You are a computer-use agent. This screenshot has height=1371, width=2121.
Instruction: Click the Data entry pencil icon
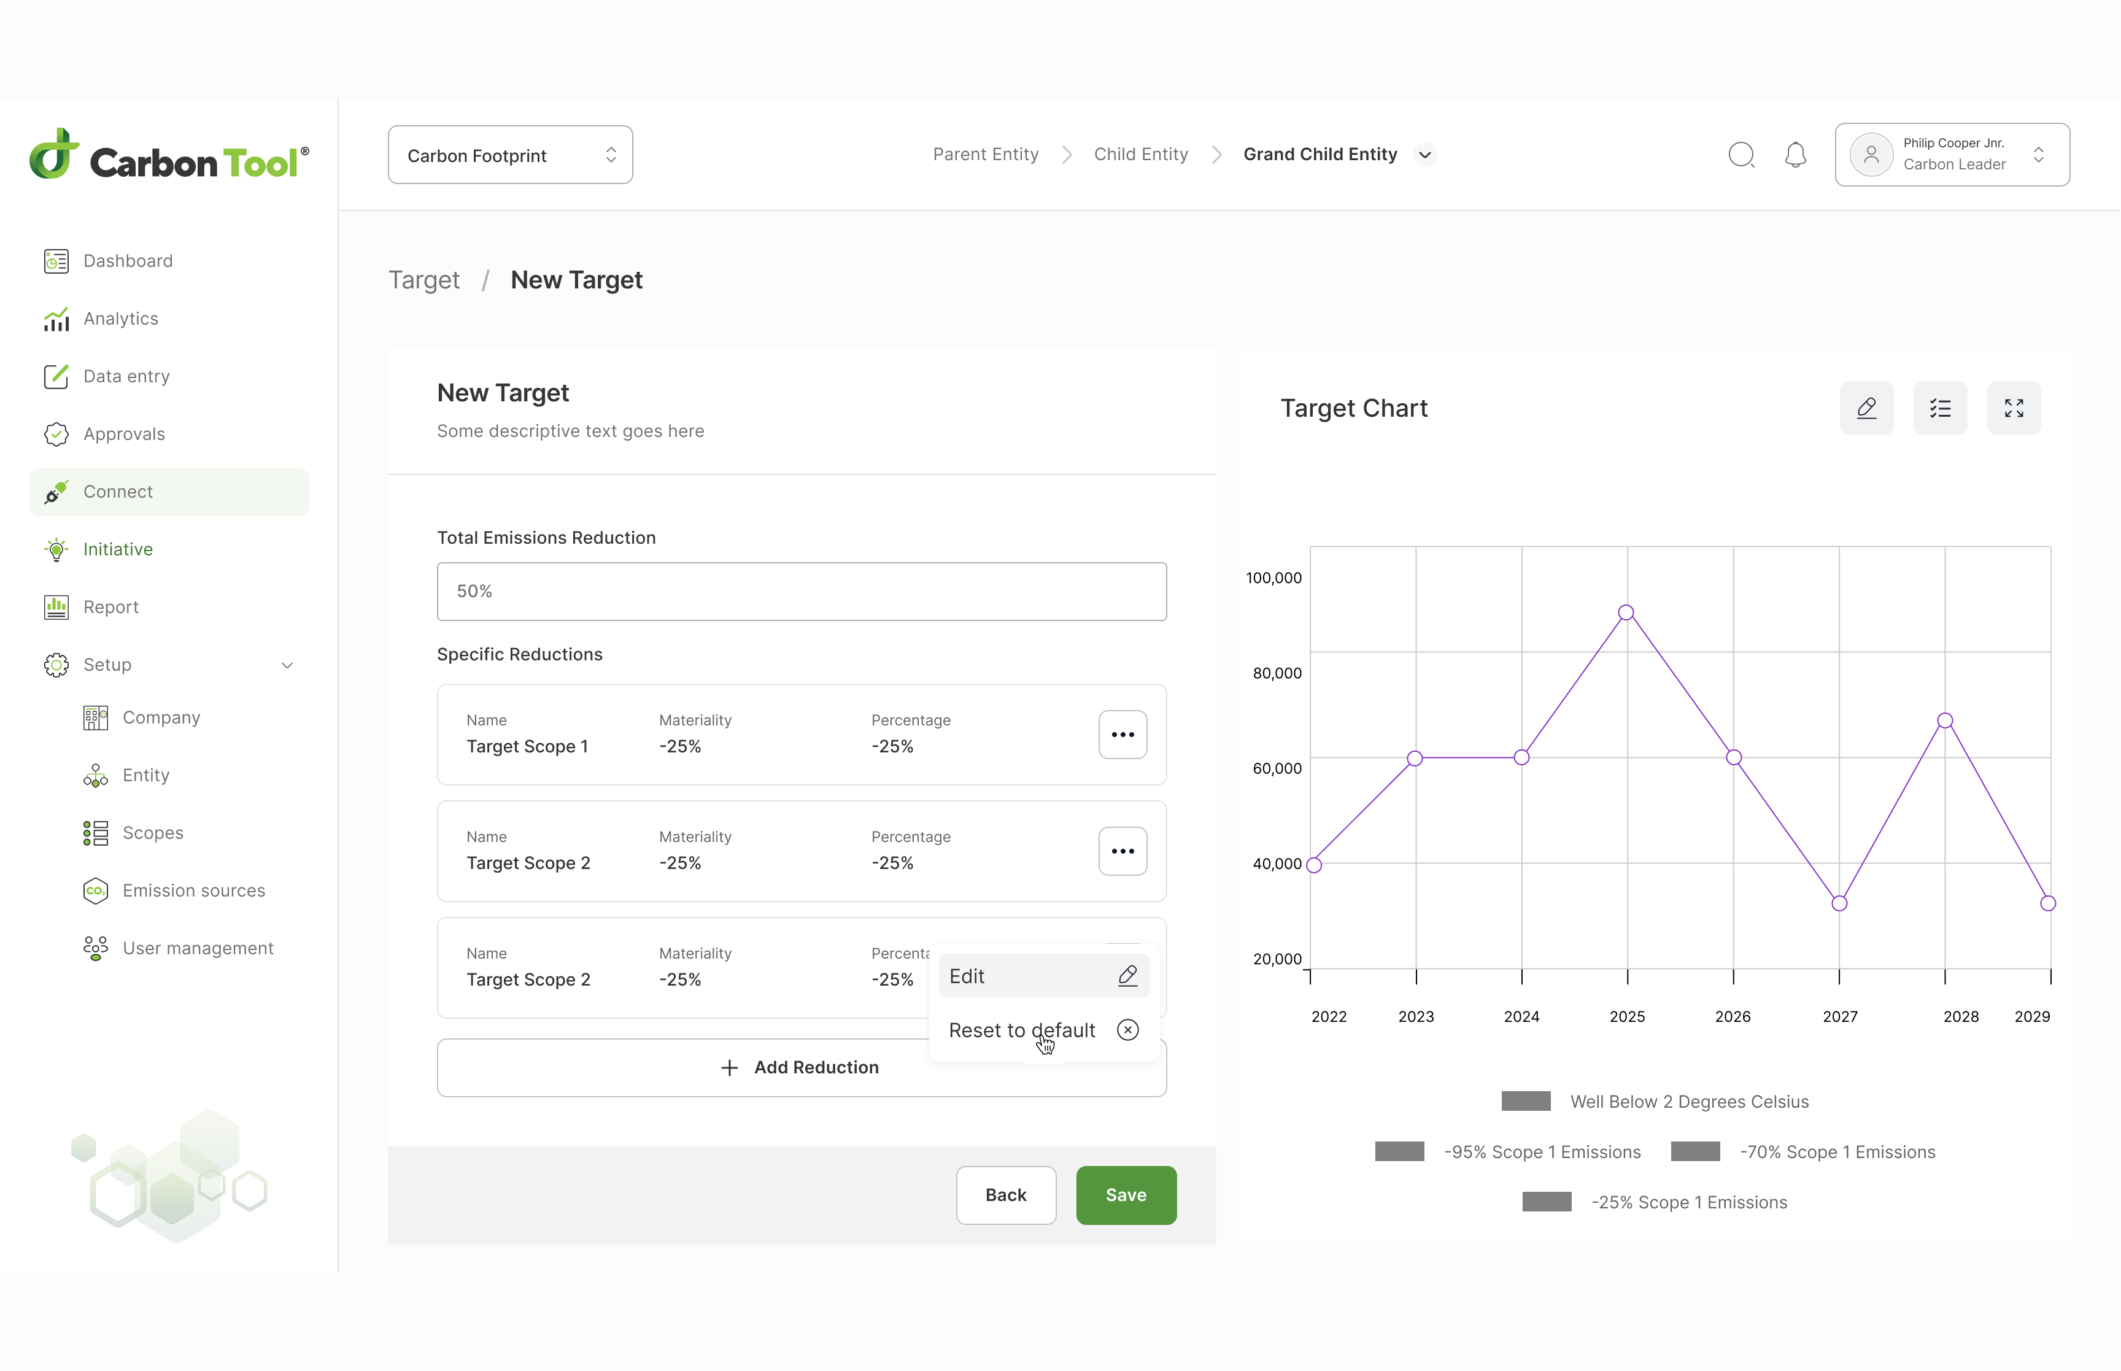tap(56, 377)
